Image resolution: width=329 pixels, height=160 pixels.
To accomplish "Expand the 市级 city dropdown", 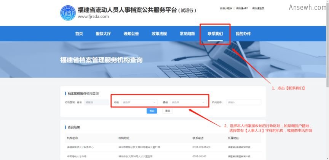I will pos(139,102).
